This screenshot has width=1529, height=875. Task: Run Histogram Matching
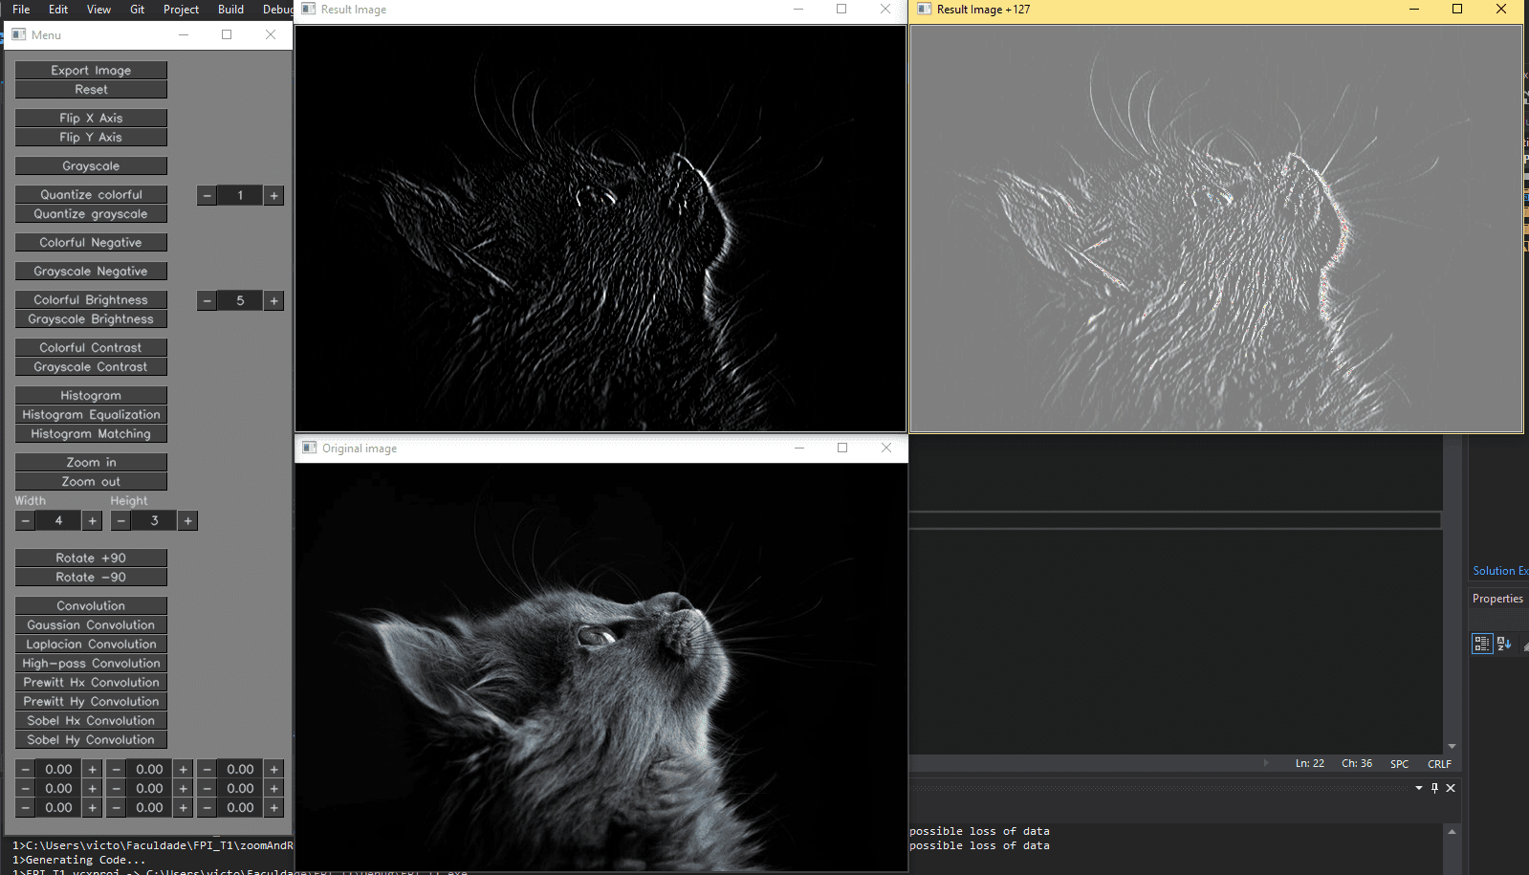pyautogui.click(x=91, y=433)
